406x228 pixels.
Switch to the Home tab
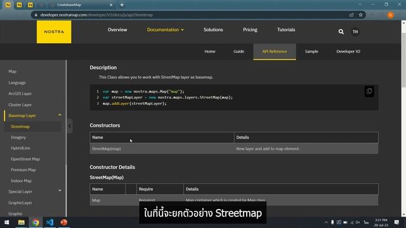click(210, 51)
